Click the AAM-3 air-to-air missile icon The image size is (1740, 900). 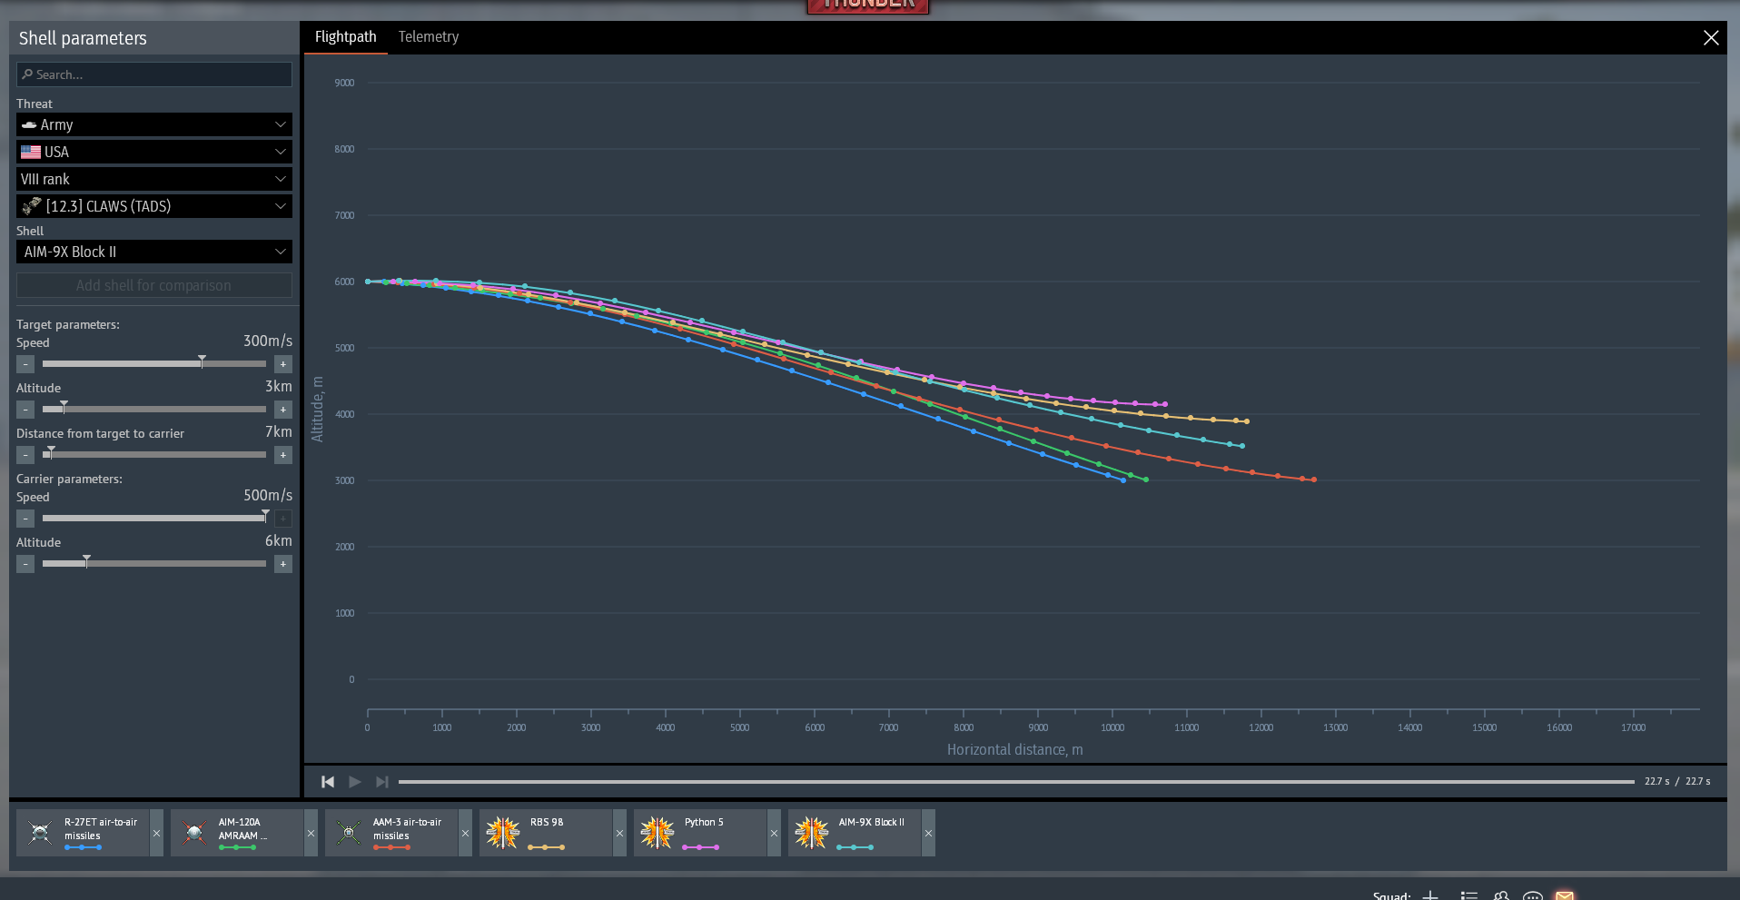coord(349,832)
